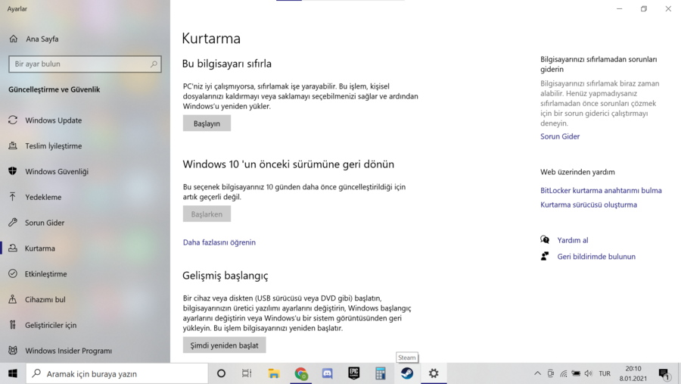The width and height of the screenshot is (681, 384).
Task: Click the disabled Başlarken button
Action: (x=207, y=214)
